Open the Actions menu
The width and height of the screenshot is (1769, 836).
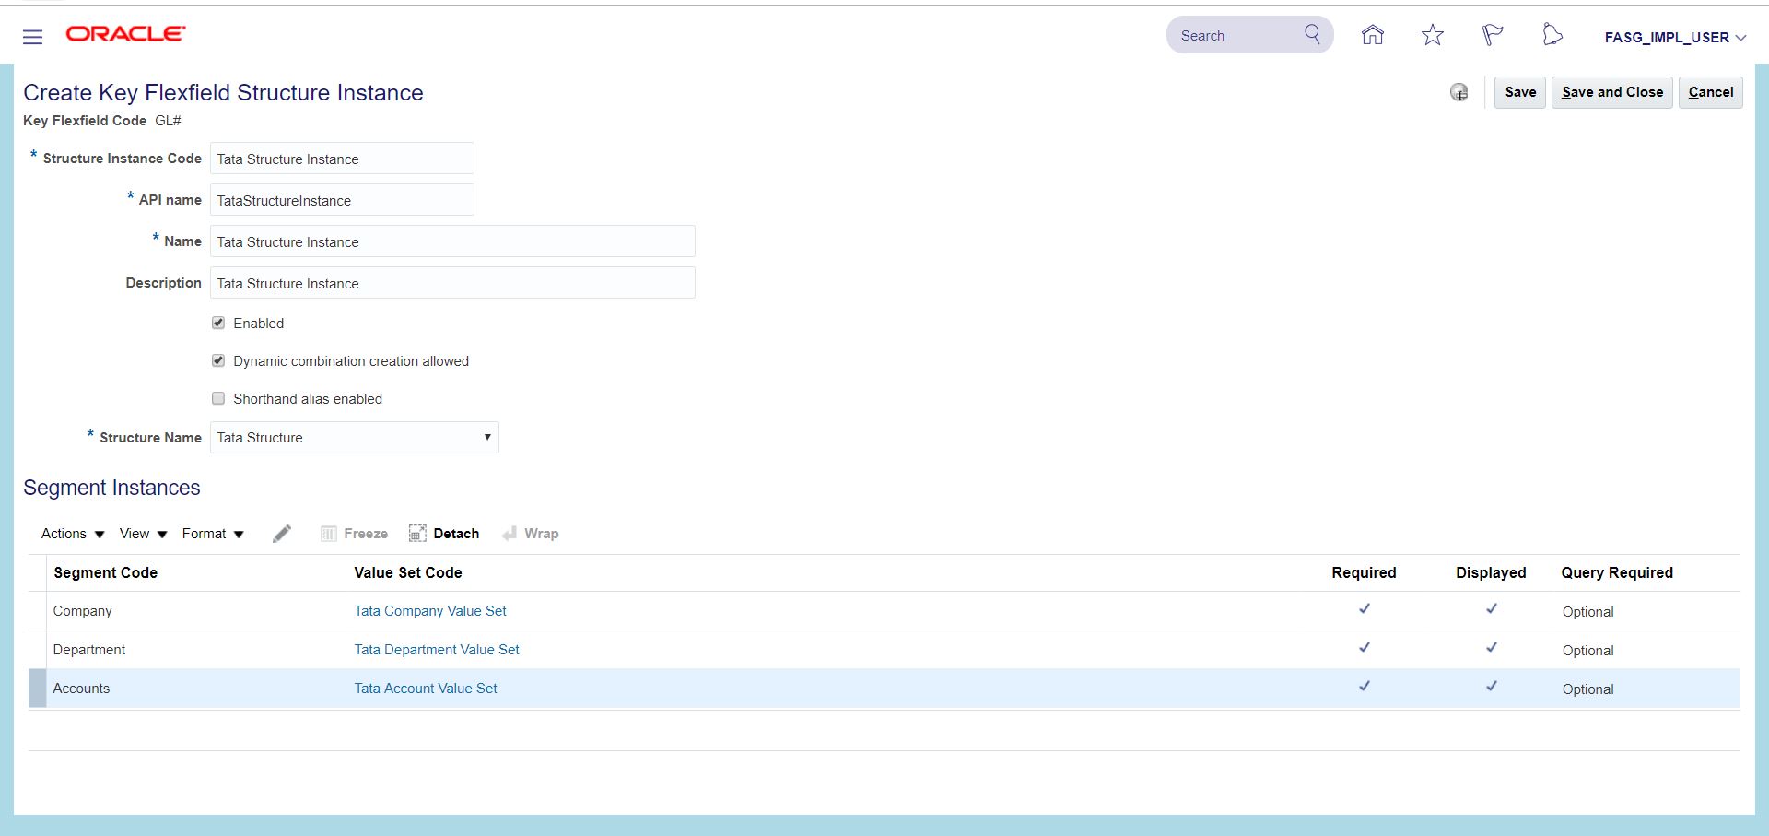tap(73, 534)
